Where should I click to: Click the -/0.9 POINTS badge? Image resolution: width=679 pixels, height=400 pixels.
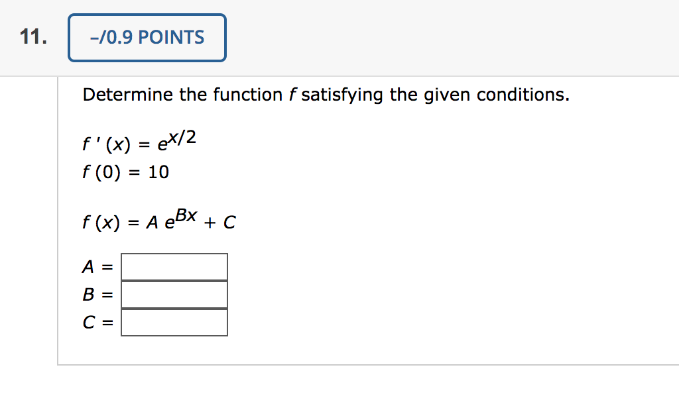coord(147,37)
